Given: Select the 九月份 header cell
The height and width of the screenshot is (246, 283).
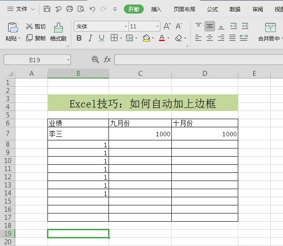Looking at the screenshot, I should (140, 123).
